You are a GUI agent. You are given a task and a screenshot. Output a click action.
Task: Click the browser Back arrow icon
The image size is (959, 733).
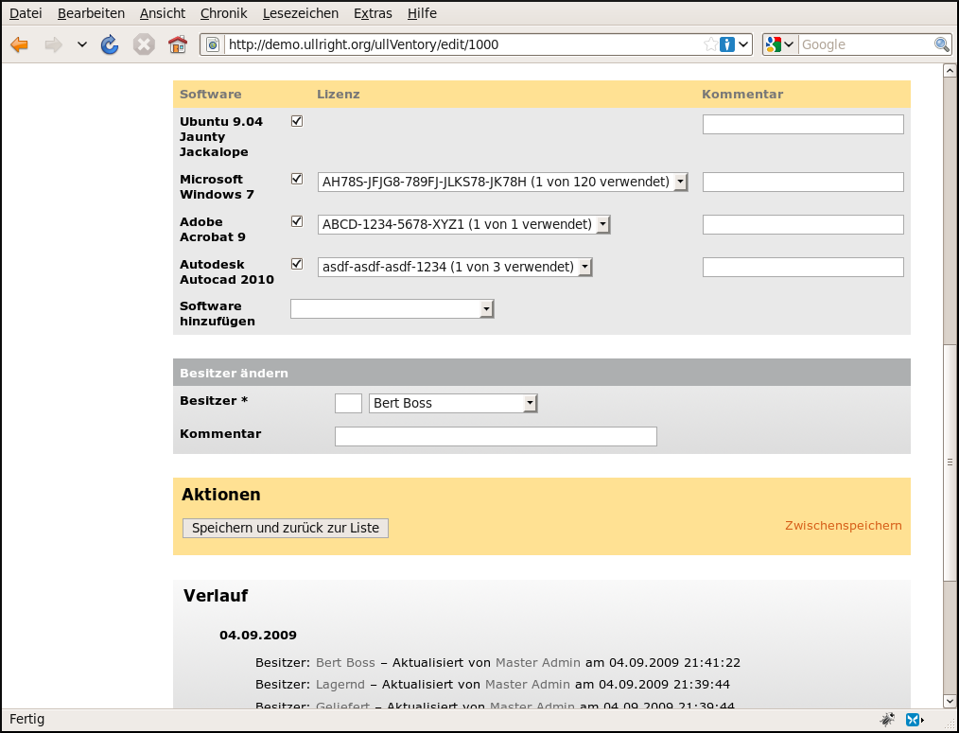pyautogui.click(x=20, y=44)
